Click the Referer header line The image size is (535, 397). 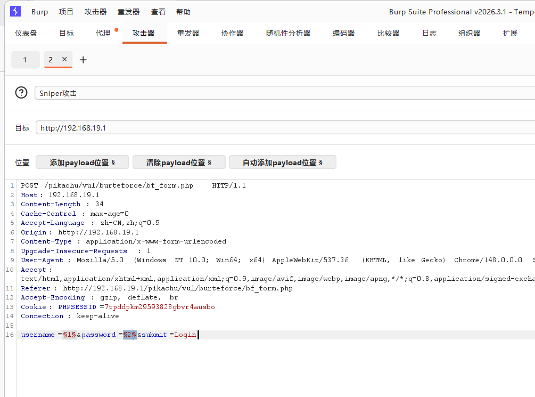point(157,288)
